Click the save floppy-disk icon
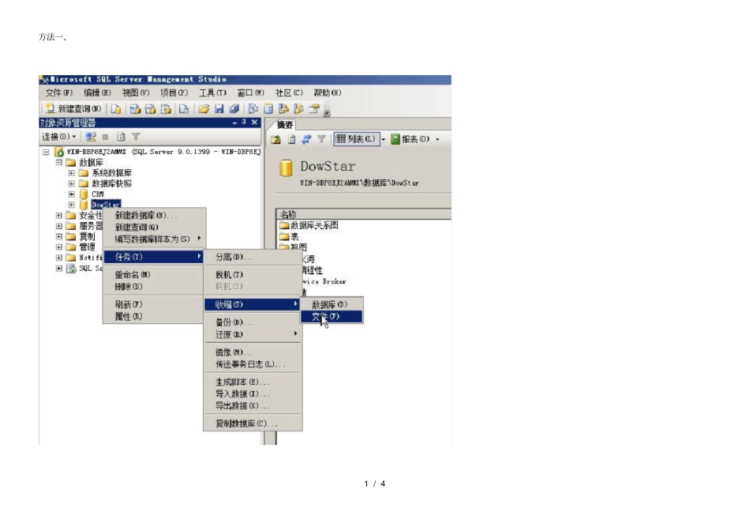Screen dimensions: 750x531 point(219,109)
